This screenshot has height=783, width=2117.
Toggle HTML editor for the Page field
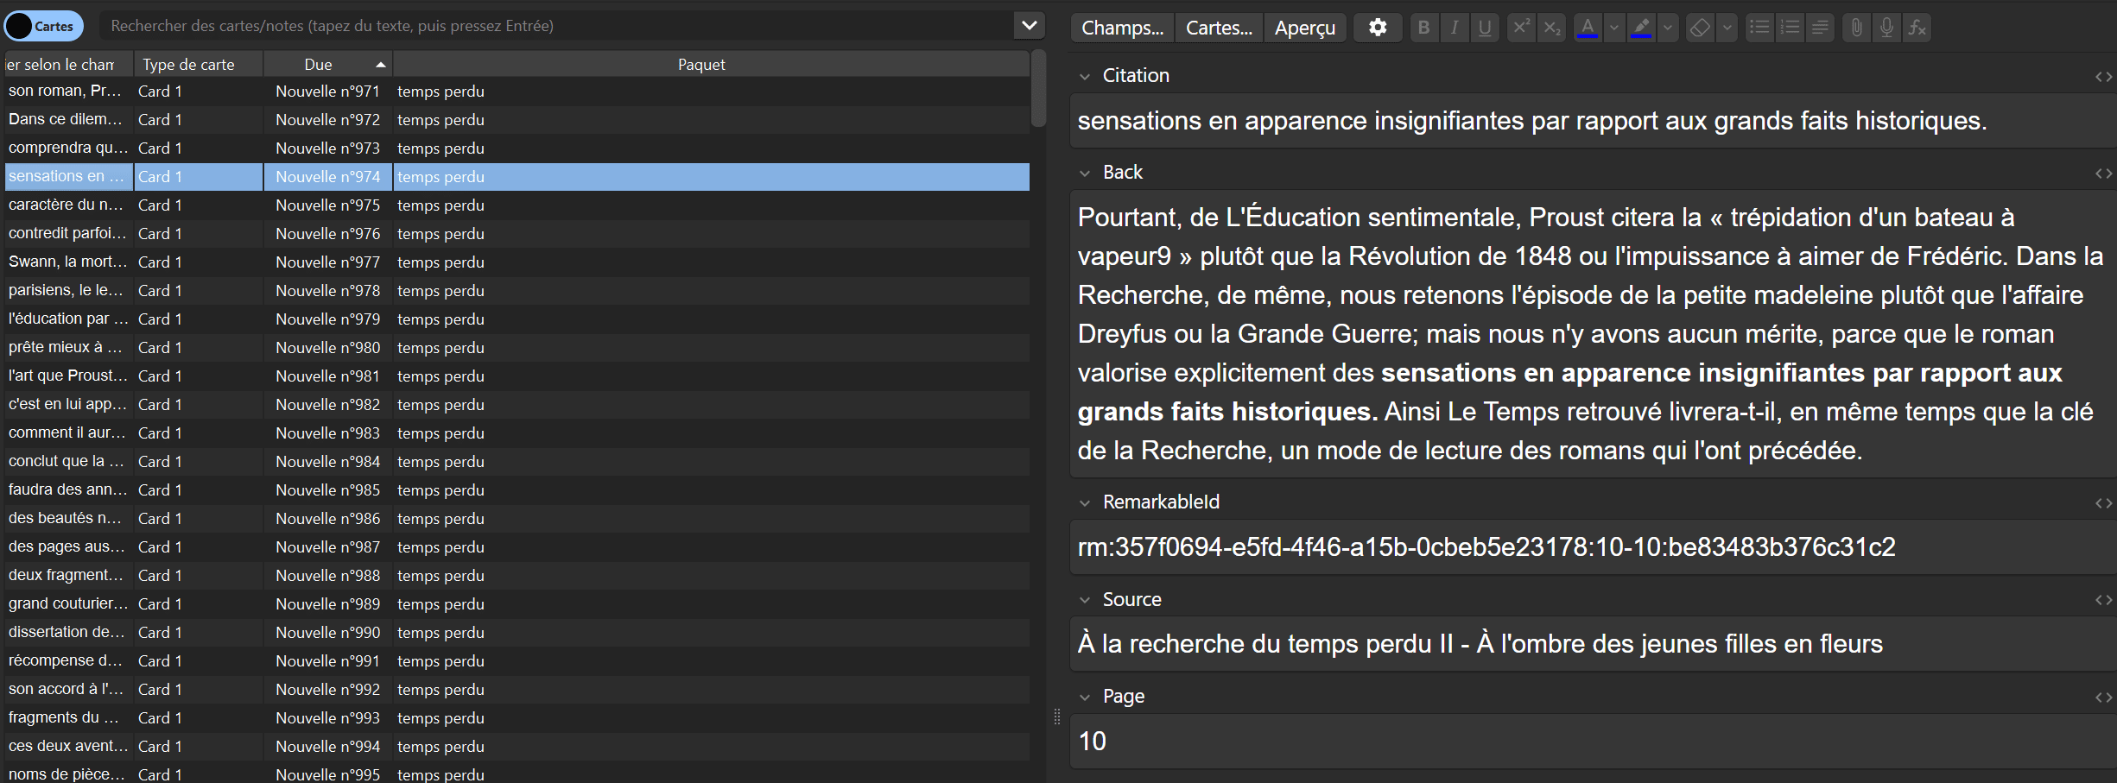pos(2103,698)
